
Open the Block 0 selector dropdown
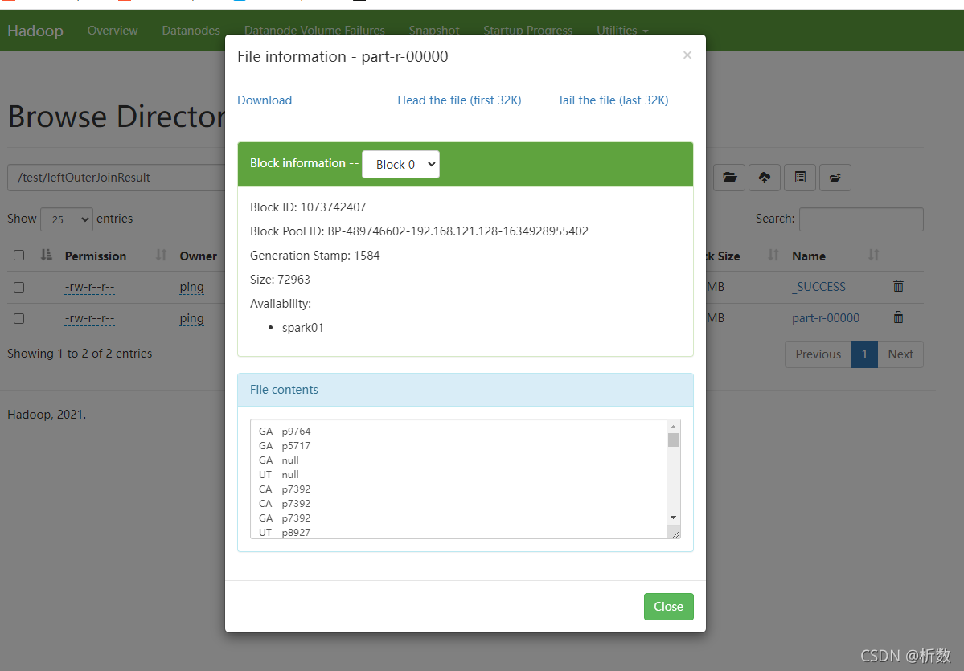pos(401,164)
